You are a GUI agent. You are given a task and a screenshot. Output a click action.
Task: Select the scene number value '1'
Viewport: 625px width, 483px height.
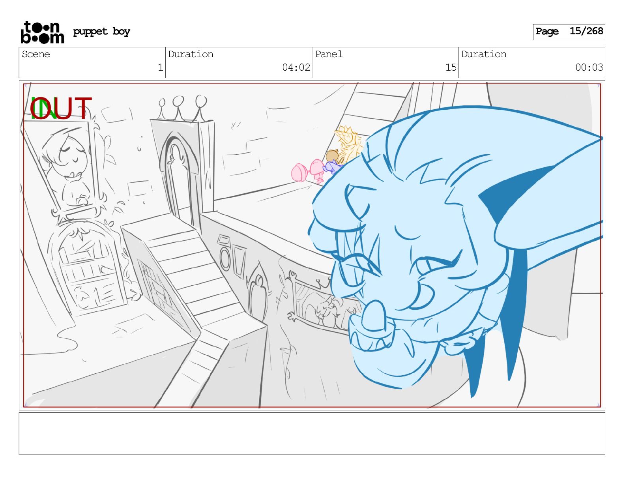(160, 67)
